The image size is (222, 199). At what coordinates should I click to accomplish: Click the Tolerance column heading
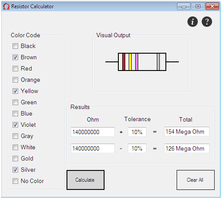pos(137,119)
